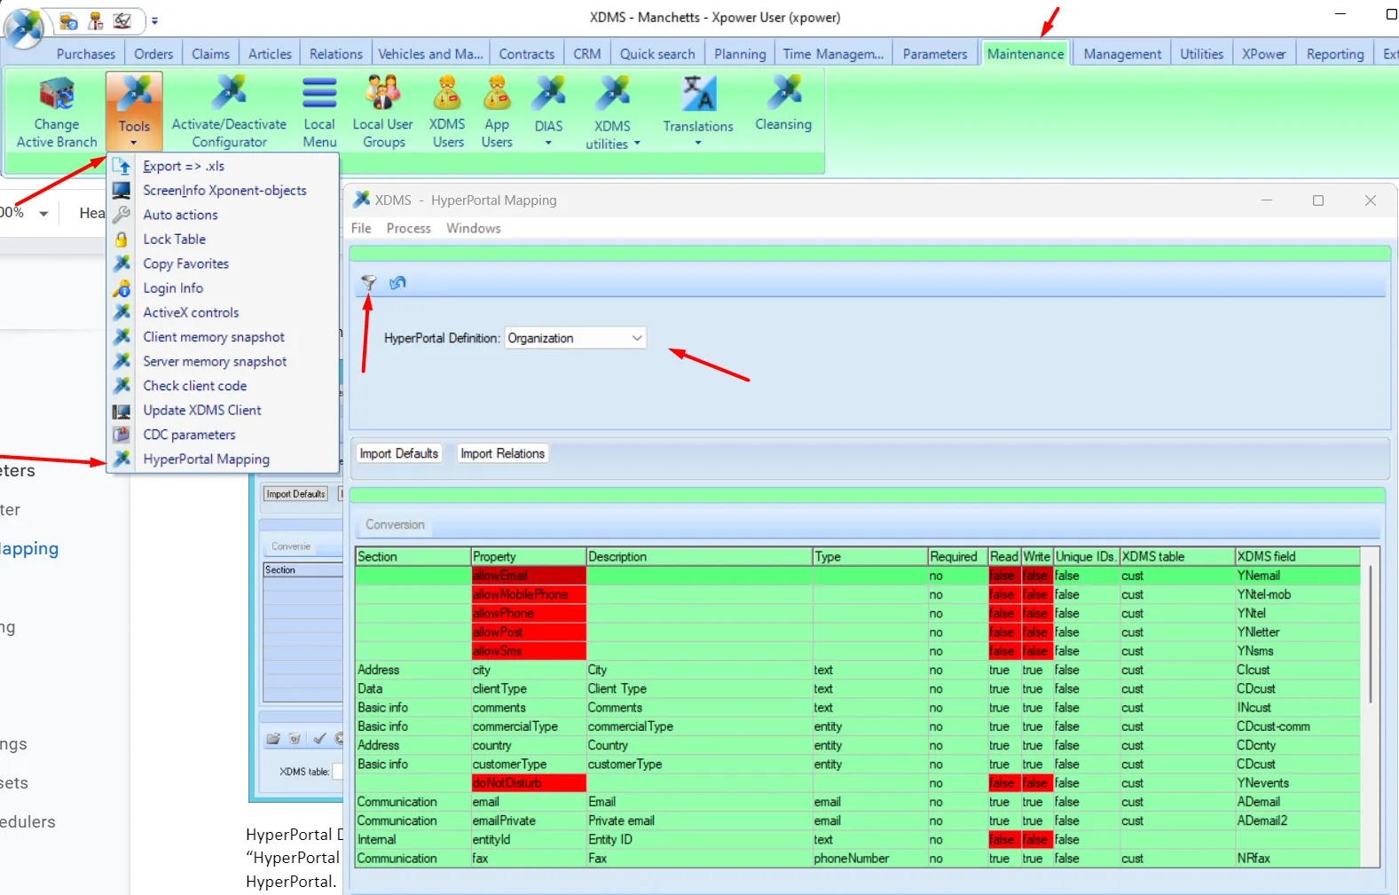
Task: Click the Login Info key icon
Action: point(122,288)
